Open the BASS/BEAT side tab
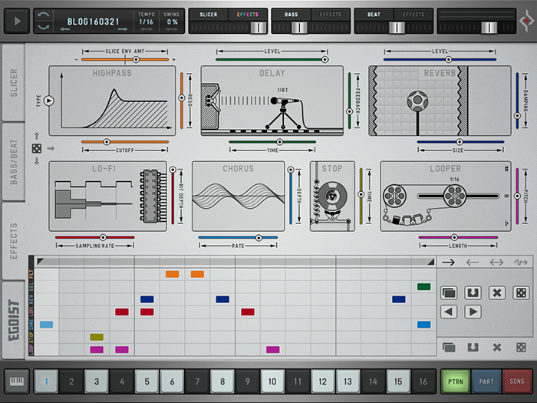Viewport: 537px width, 403px height. point(14,162)
